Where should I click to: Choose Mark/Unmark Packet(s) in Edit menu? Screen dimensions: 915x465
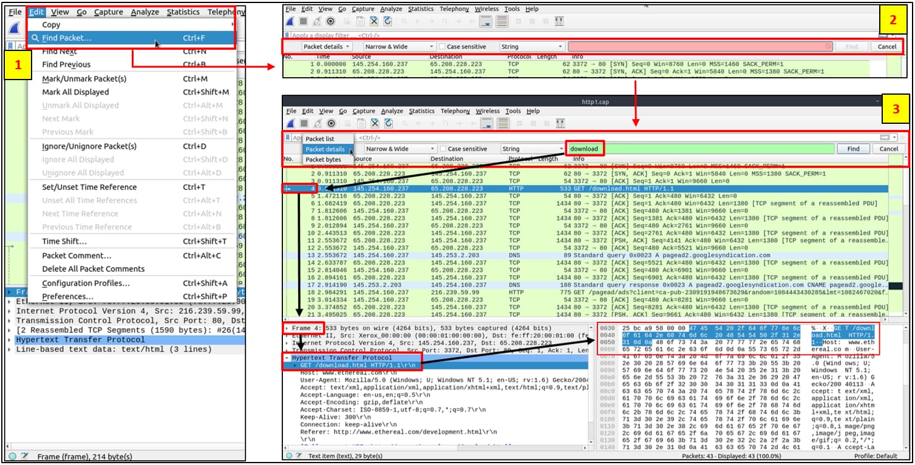(132, 79)
